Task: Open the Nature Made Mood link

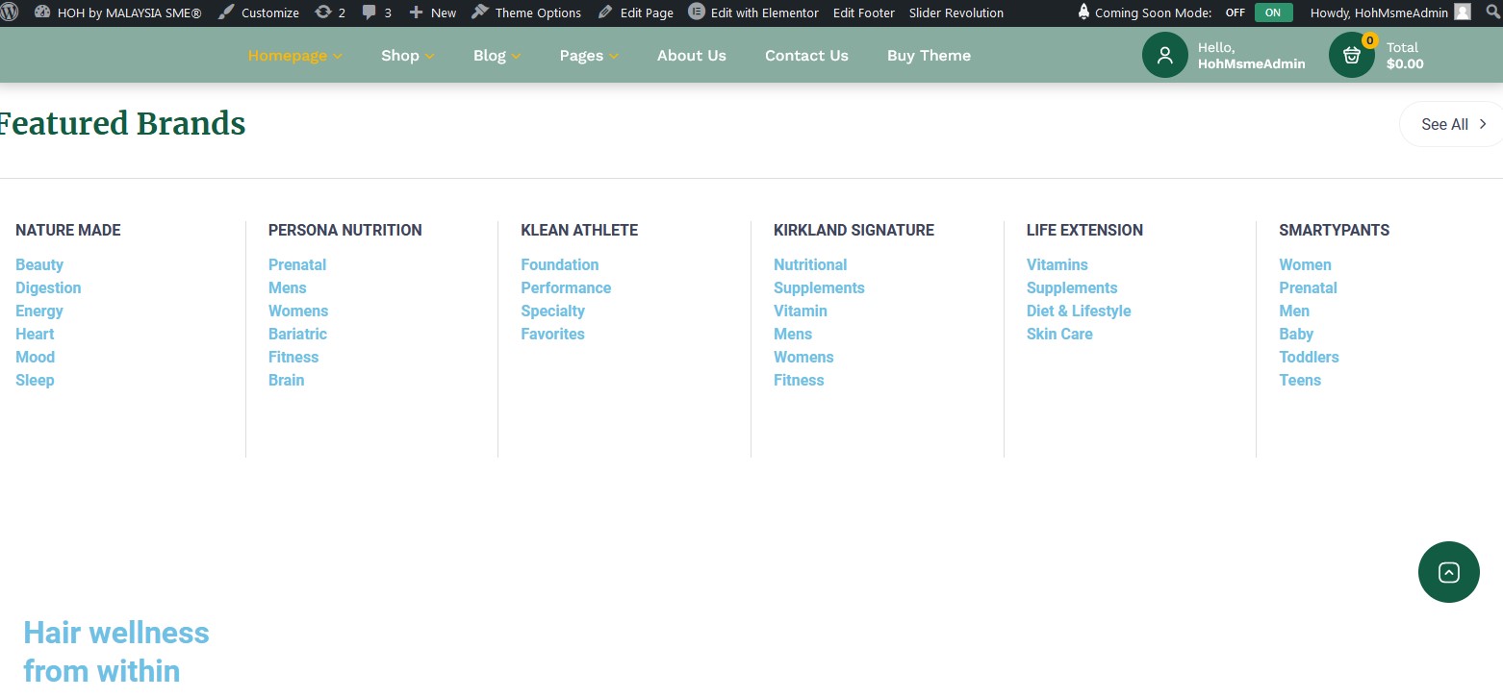Action: tap(35, 357)
